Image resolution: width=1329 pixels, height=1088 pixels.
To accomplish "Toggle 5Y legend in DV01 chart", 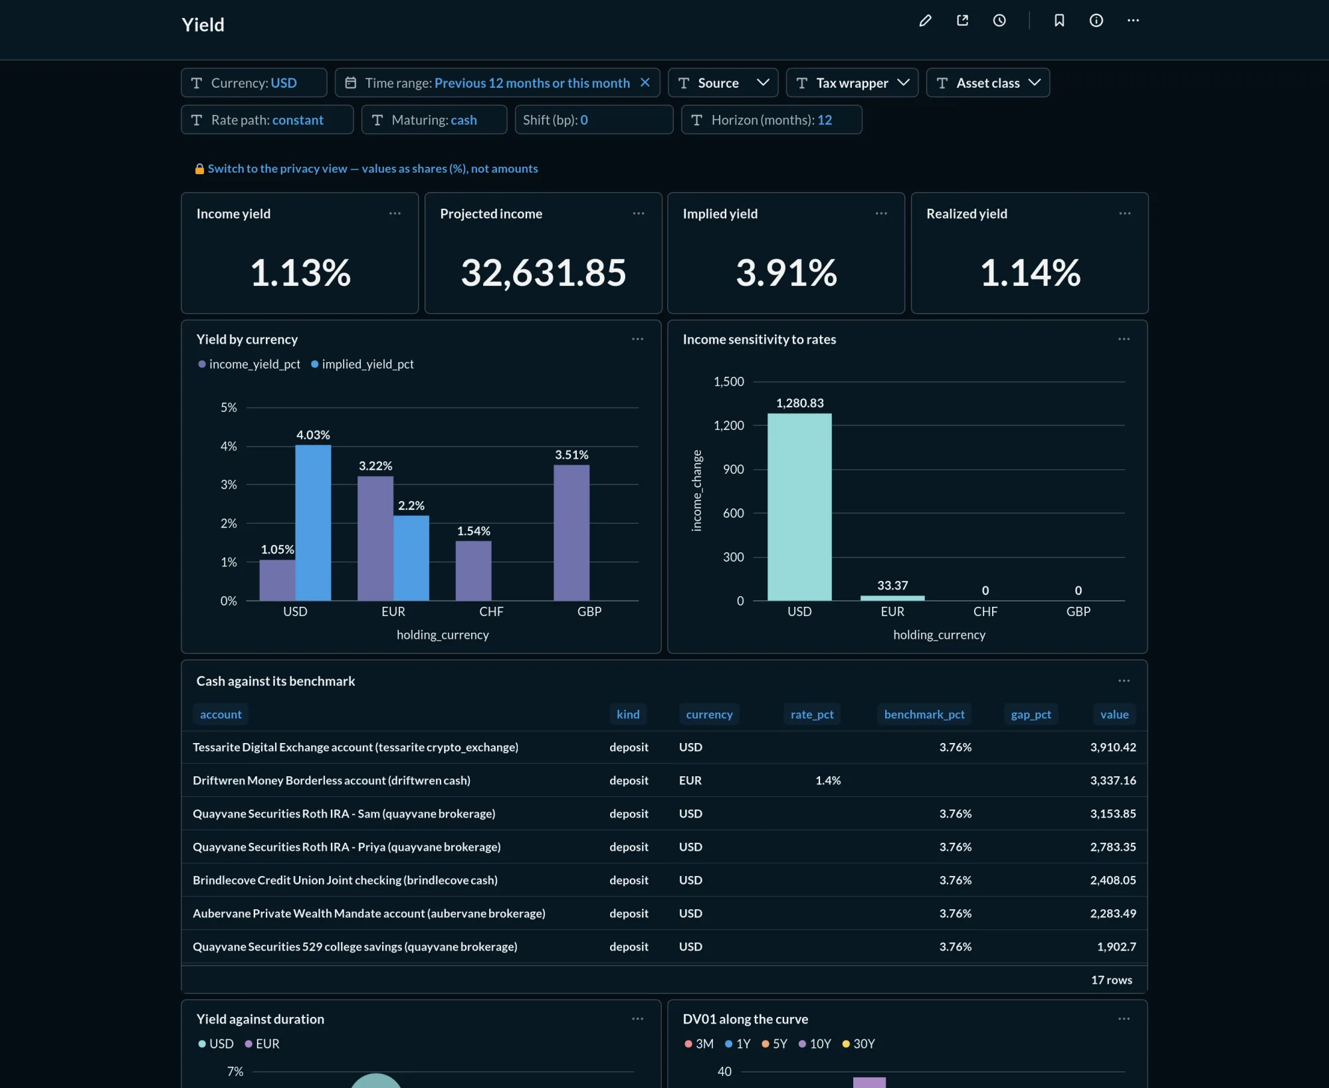I will pos(775,1044).
